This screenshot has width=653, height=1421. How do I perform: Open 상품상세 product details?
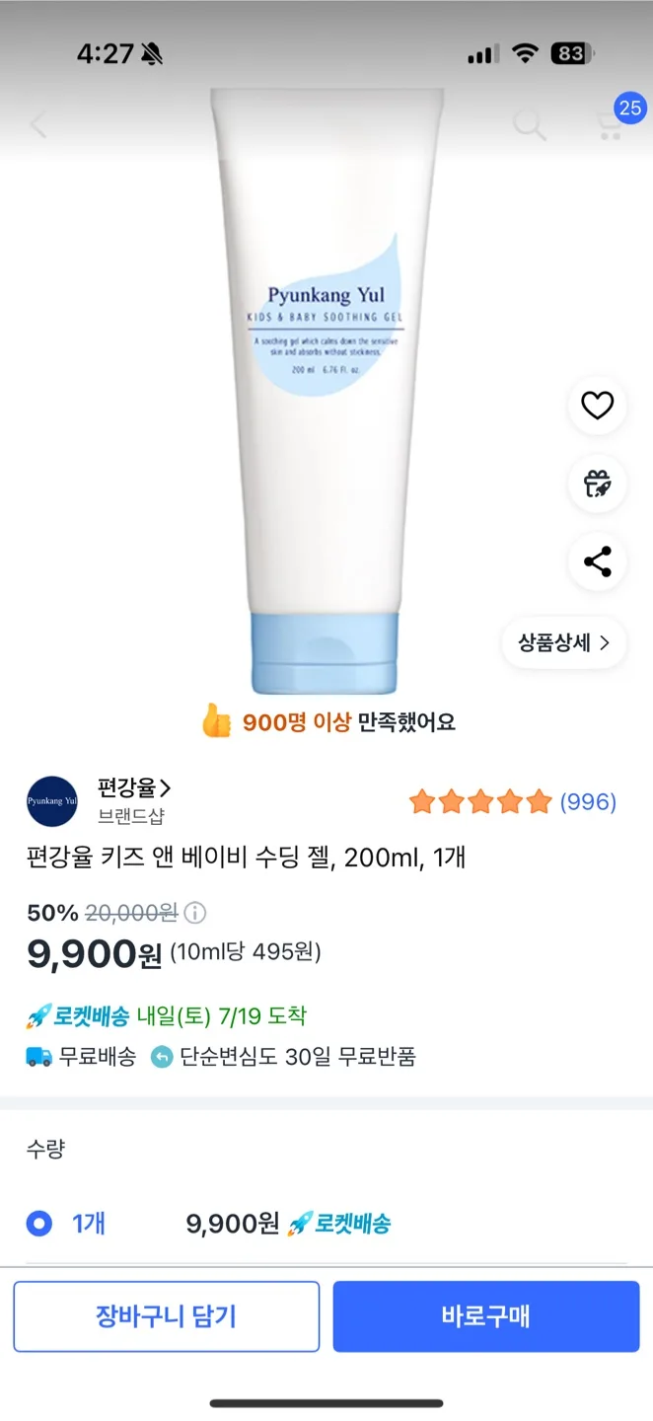point(564,643)
